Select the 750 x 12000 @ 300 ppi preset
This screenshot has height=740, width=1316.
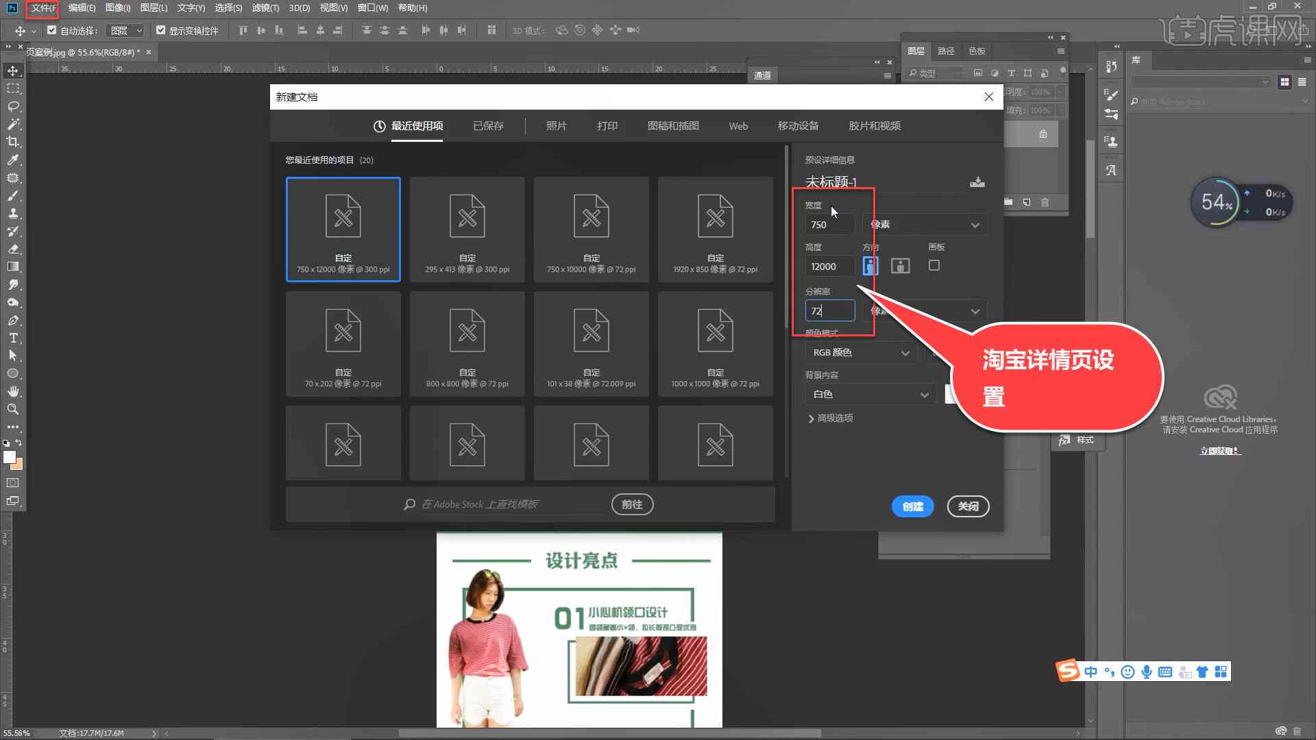pyautogui.click(x=343, y=230)
